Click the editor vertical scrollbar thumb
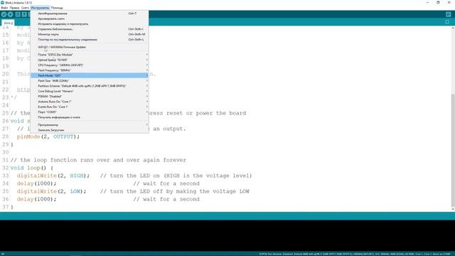Image resolution: width=455 pixels, height=256 pixels. [453, 149]
